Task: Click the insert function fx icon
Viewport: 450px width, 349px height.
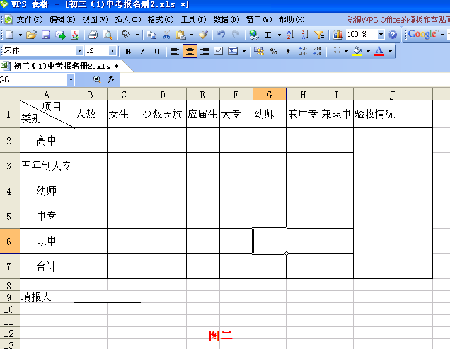Action: point(112,79)
